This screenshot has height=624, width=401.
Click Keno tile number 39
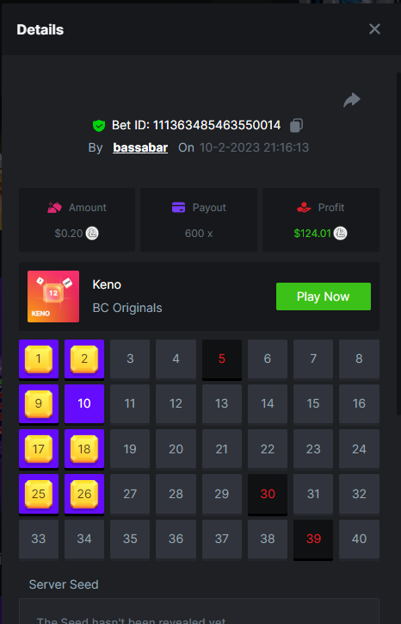313,540
